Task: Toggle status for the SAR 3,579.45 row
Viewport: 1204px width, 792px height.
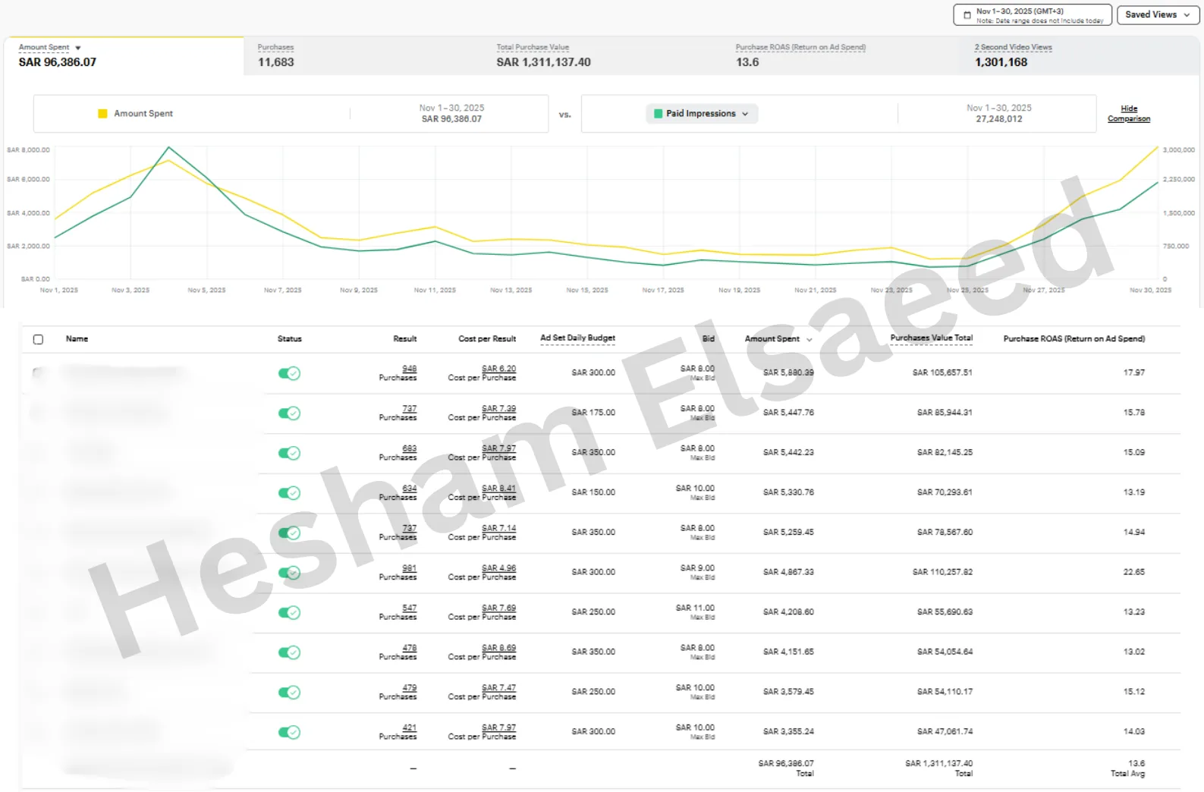Action: coord(289,692)
